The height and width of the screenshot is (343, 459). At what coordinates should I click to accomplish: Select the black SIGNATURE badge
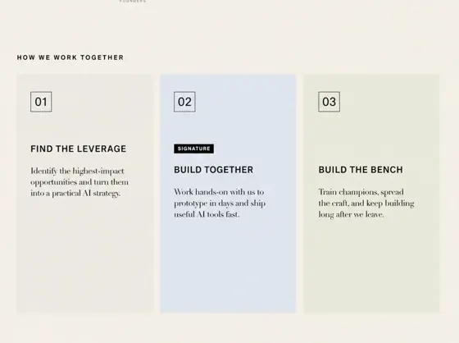tap(193, 149)
